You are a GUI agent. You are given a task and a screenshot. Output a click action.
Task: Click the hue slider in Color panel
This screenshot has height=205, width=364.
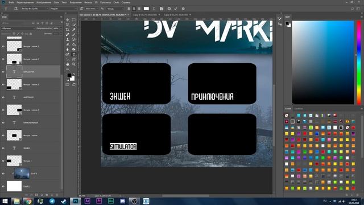359,63
